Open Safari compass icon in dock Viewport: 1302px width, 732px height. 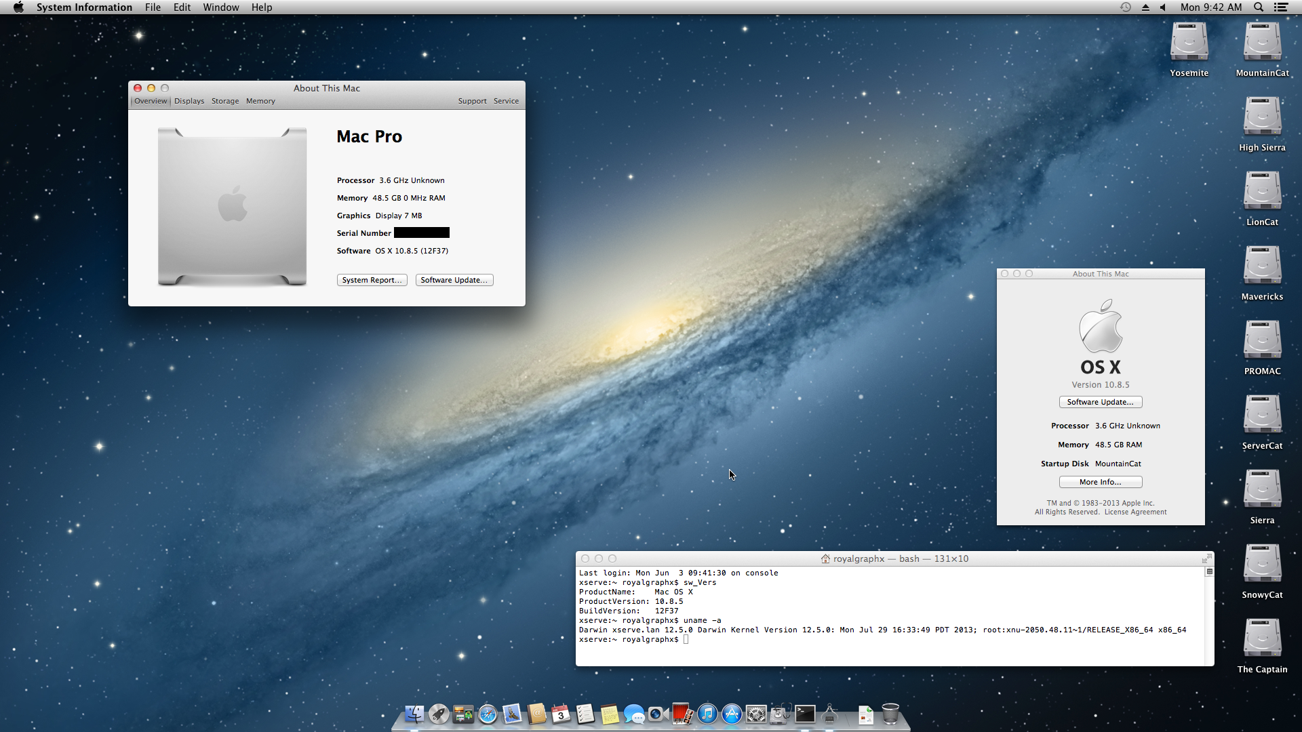coord(488,714)
